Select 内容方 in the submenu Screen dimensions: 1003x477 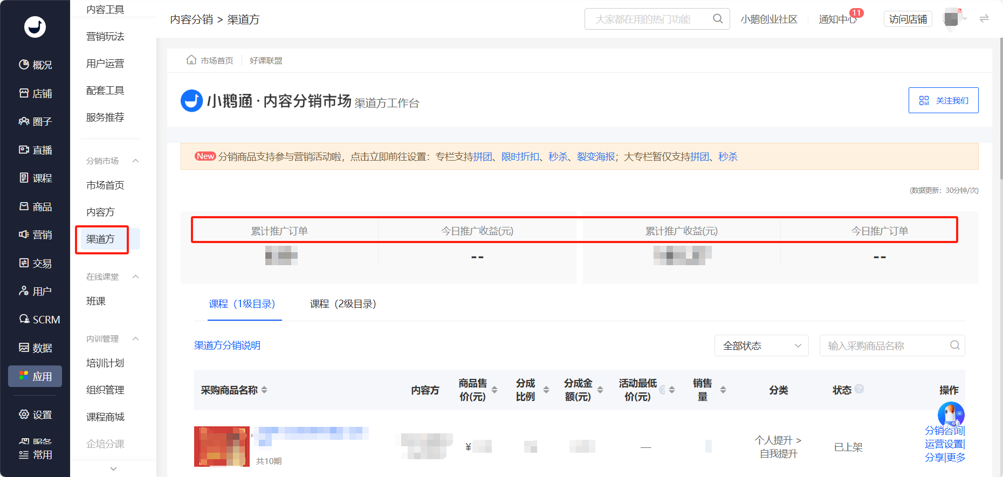pos(100,212)
